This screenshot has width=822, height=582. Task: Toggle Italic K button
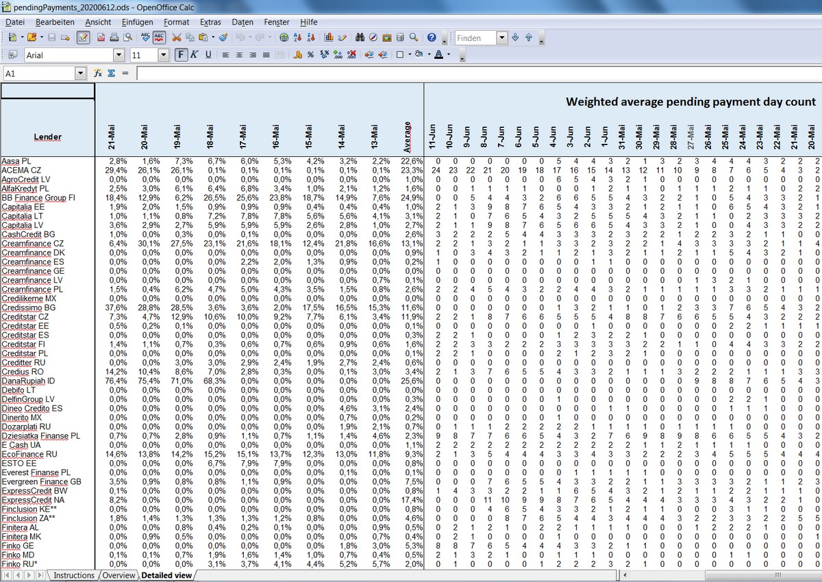[x=195, y=55]
